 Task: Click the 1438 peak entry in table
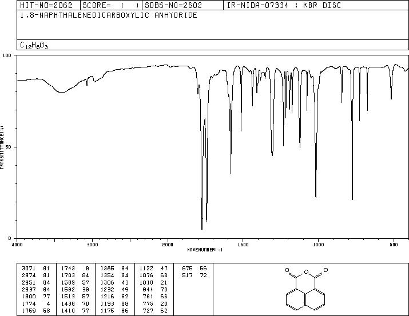75,303
